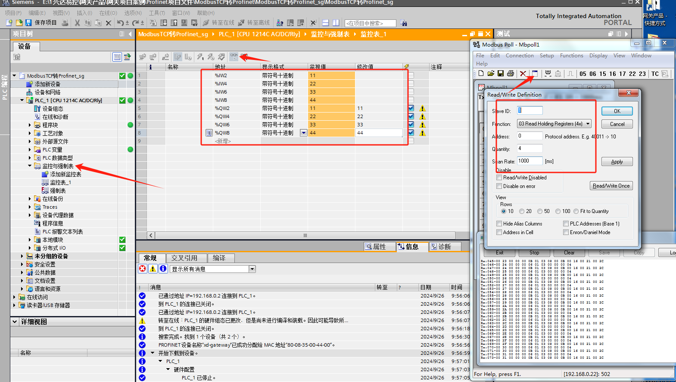676x382 pixels.
Task: Click Cancel in Read/Write Definition
Action: pyautogui.click(x=617, y=124)
